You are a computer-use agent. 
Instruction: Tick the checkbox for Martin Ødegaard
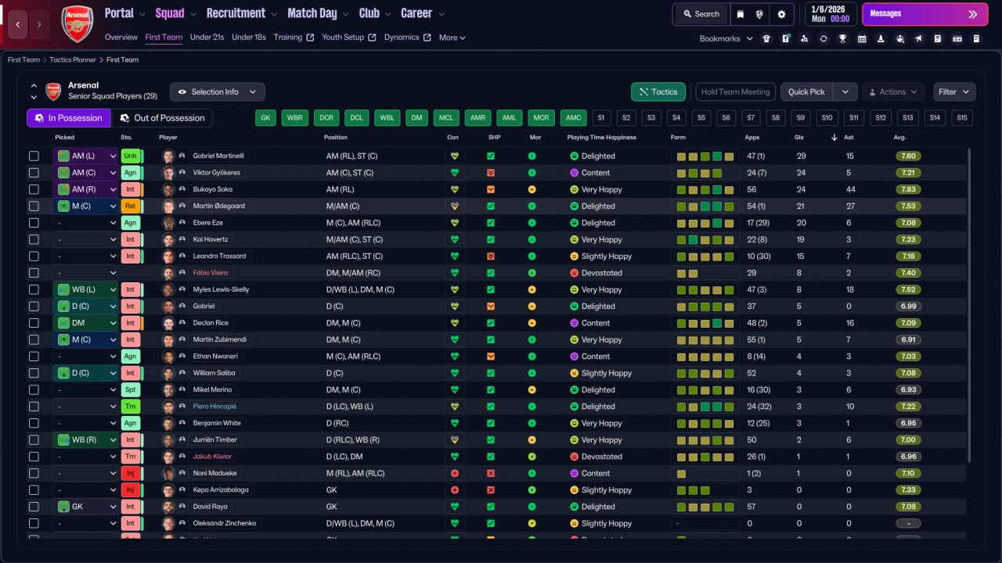pyautogui.click(x=34, y=206)
